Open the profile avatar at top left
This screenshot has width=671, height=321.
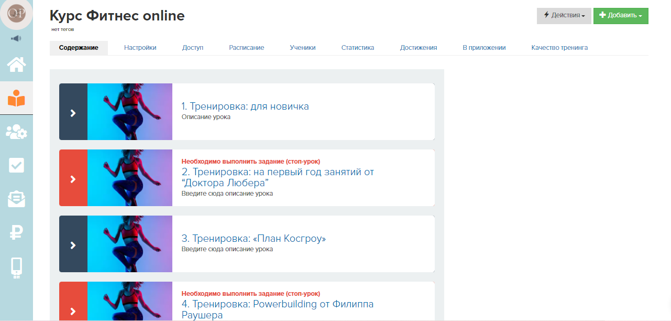(x=16, y=14)
